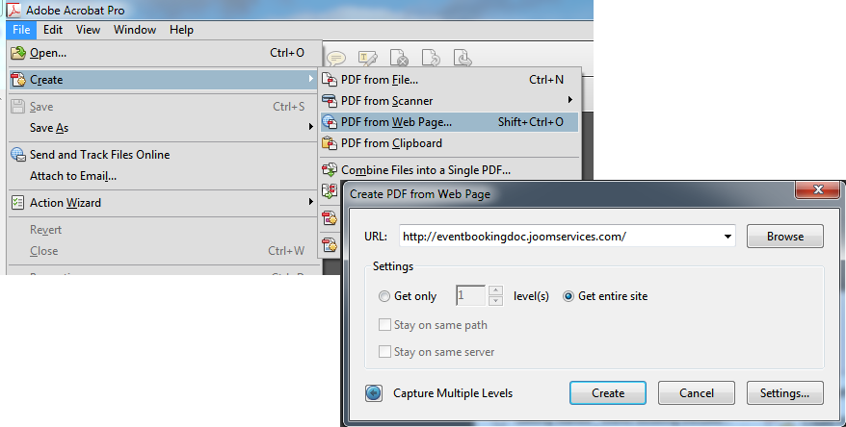846x427 pixels.
Task: Click the Send and Track Files globe icon
Action: tap(17, 155)
